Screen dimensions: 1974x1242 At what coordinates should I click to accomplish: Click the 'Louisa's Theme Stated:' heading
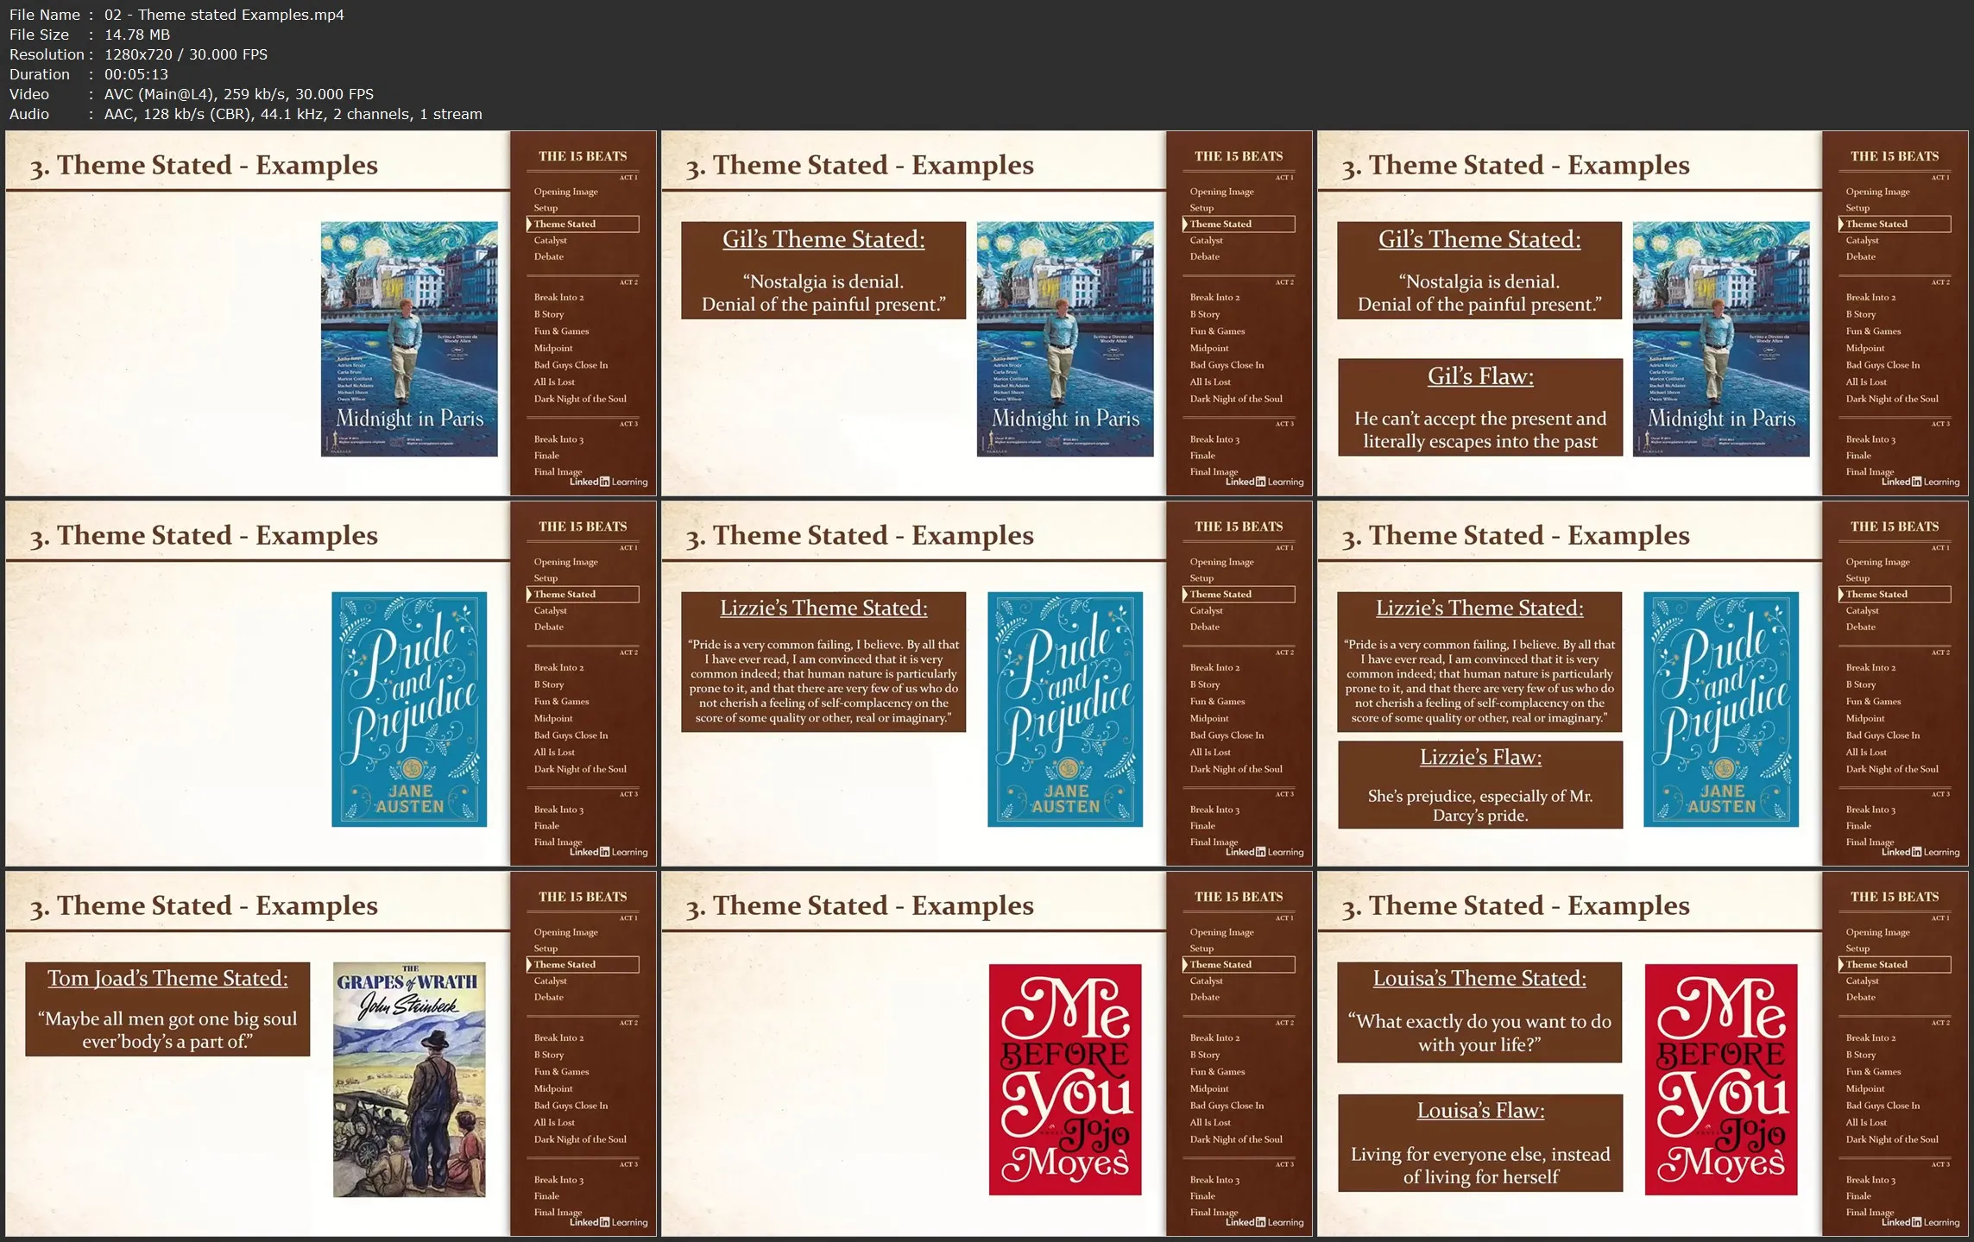(1479, 978)
